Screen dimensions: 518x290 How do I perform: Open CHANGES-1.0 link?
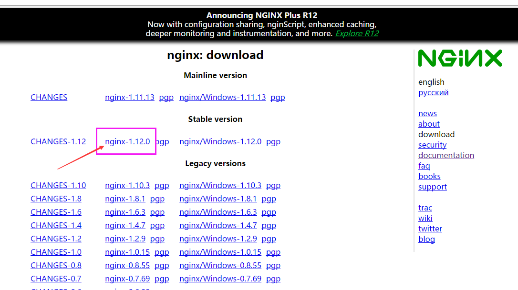pyautogui.click(x=56, y=252)
